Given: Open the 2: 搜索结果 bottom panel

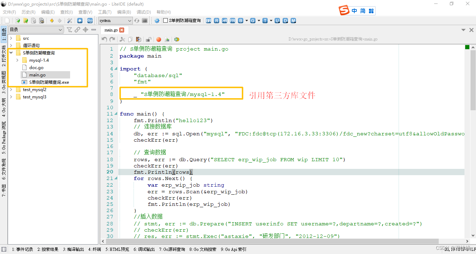Looking at the screenshot, I should tap(48, 249).
